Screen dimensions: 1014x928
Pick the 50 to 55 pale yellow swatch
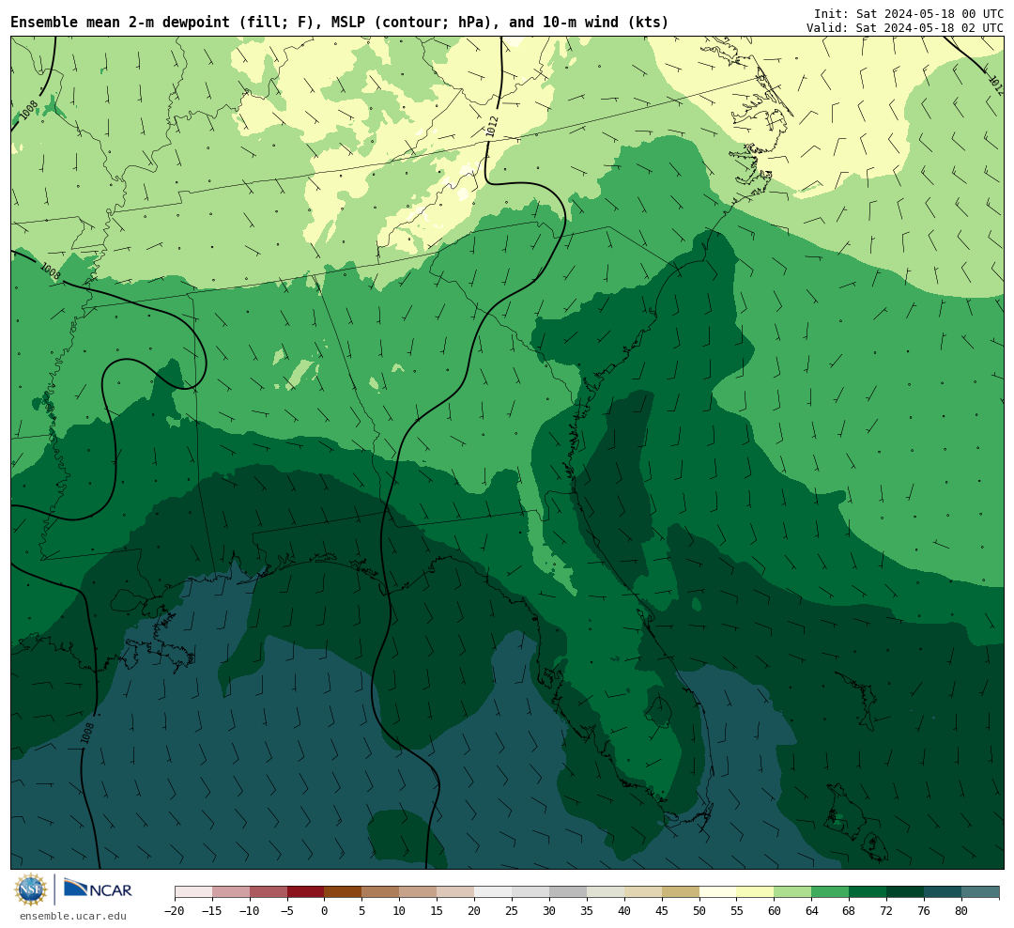718,892
